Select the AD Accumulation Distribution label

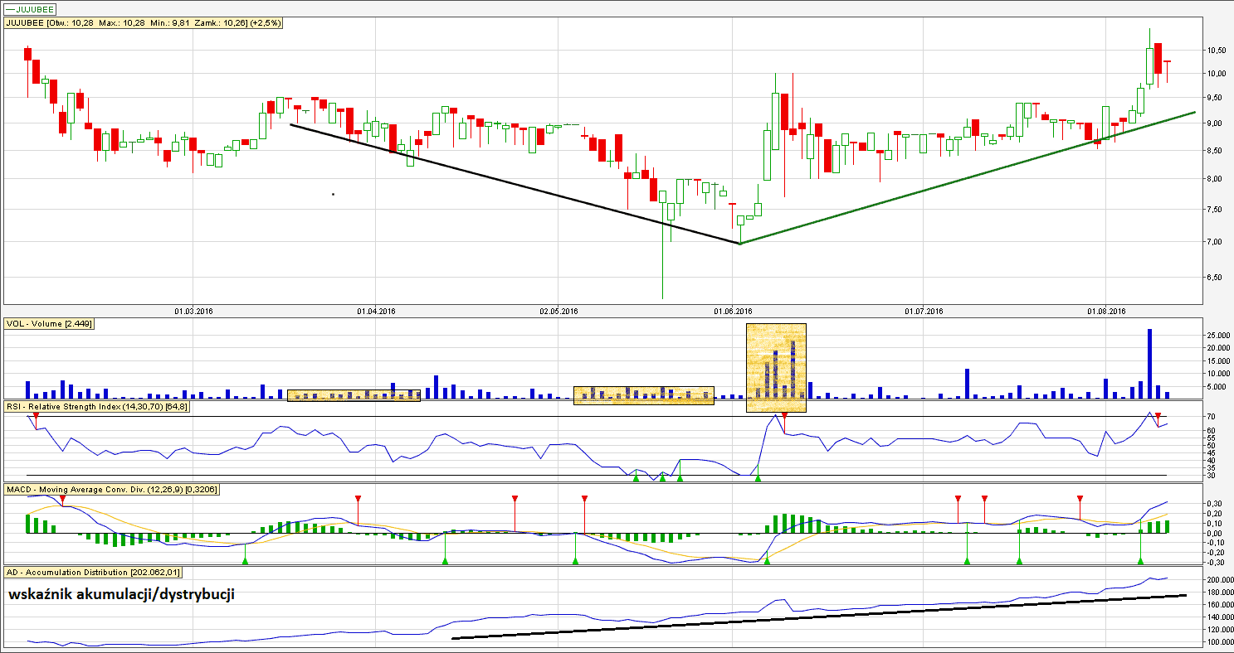93,572
